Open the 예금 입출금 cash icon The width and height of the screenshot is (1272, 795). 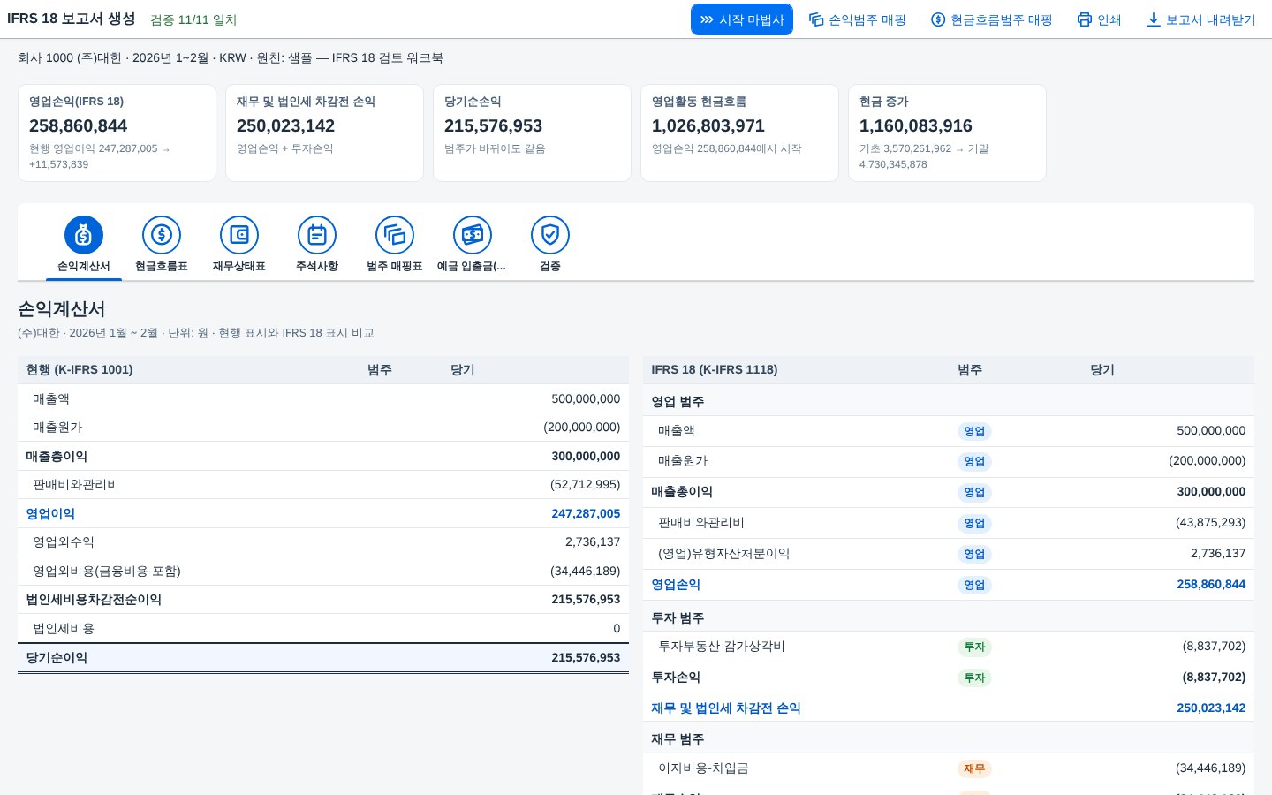[473, 235]
